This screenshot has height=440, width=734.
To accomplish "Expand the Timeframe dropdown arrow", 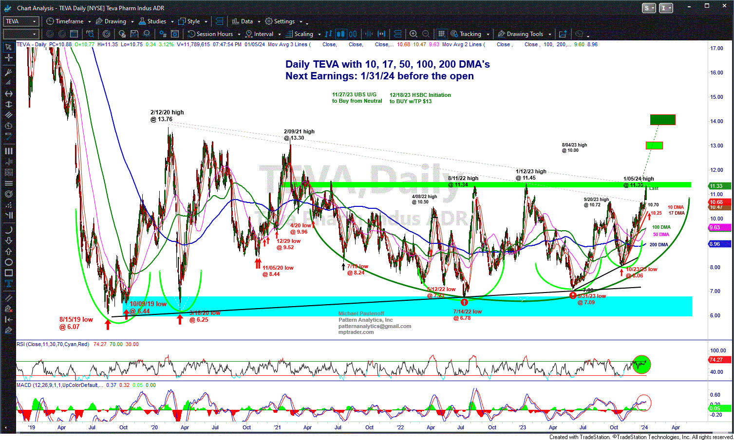I will [x=89, y=21].
